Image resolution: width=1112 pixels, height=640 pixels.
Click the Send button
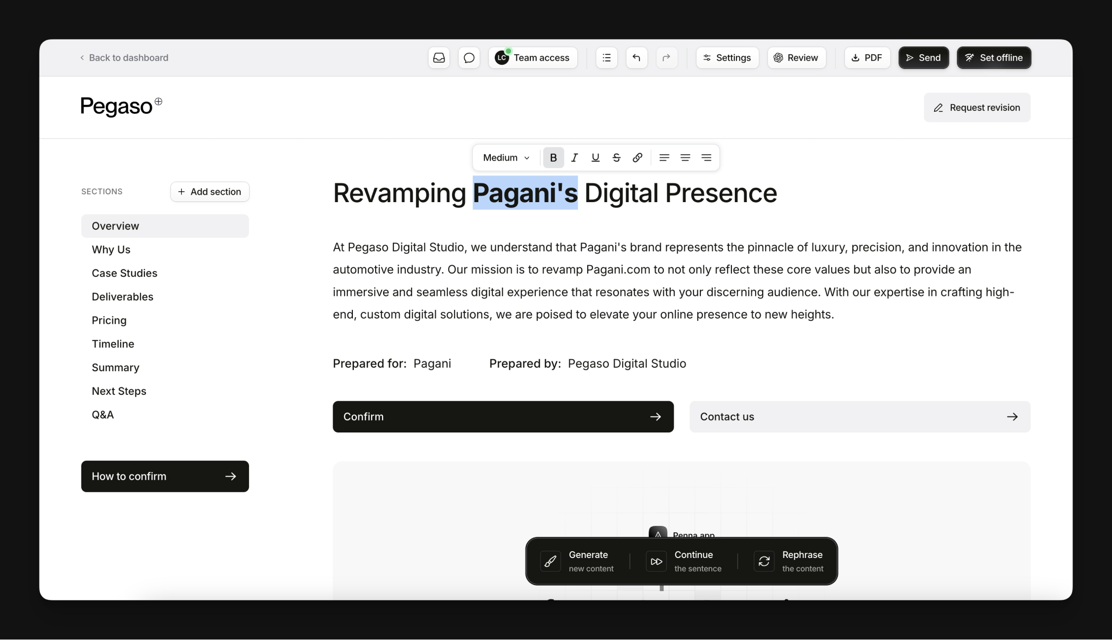tap(924, 58)
